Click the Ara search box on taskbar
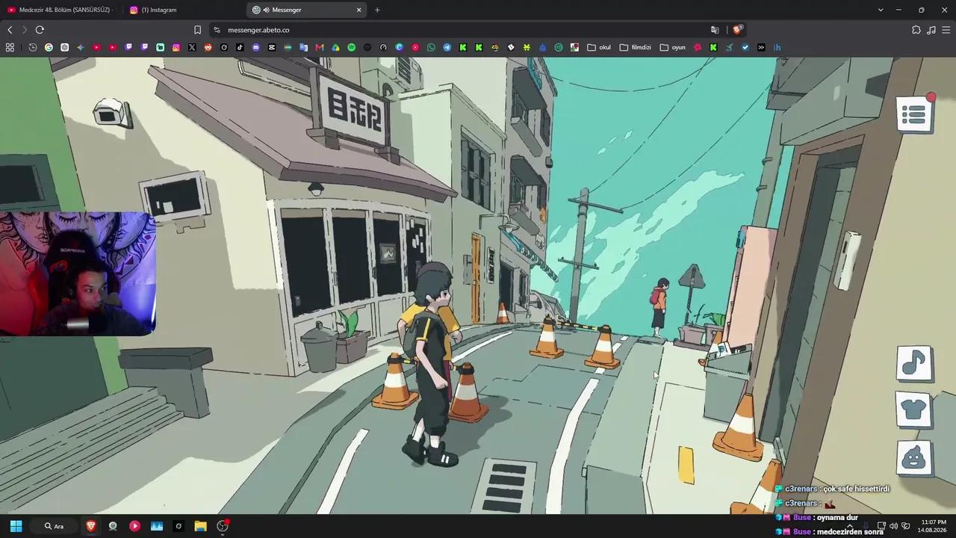 click(54, 526)
